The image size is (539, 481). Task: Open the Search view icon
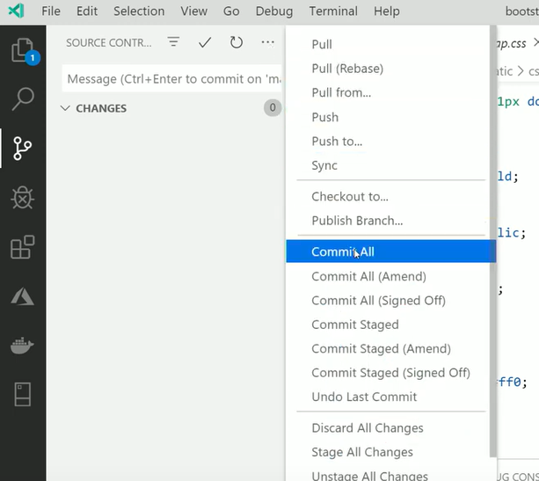[22, 99]
